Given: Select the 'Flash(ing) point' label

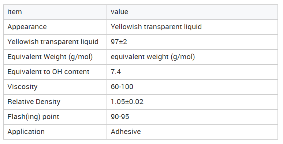Looking at the screenshot, I should [33, 117].
